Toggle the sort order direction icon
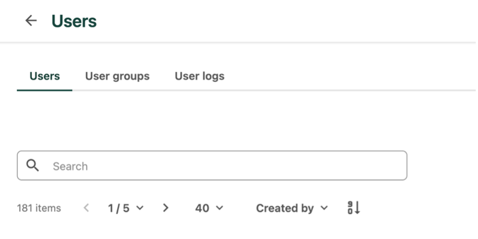Image resolution: width=478 pixels, height=239 pixels. [x=354, y=208]
